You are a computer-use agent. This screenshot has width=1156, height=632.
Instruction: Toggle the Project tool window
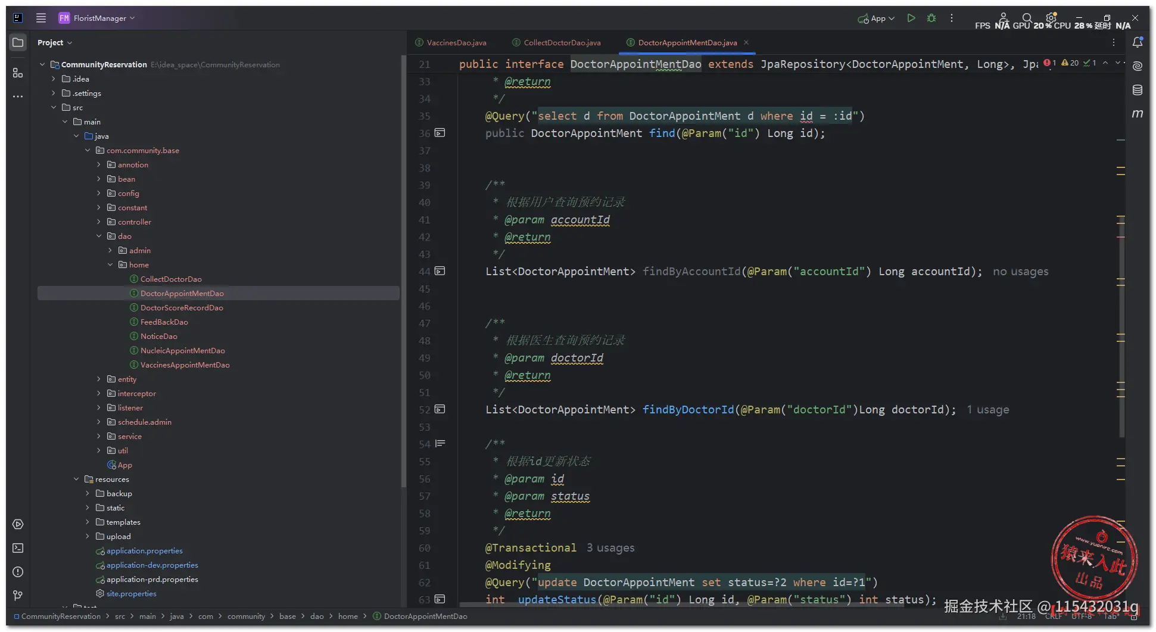coord(18,42)
